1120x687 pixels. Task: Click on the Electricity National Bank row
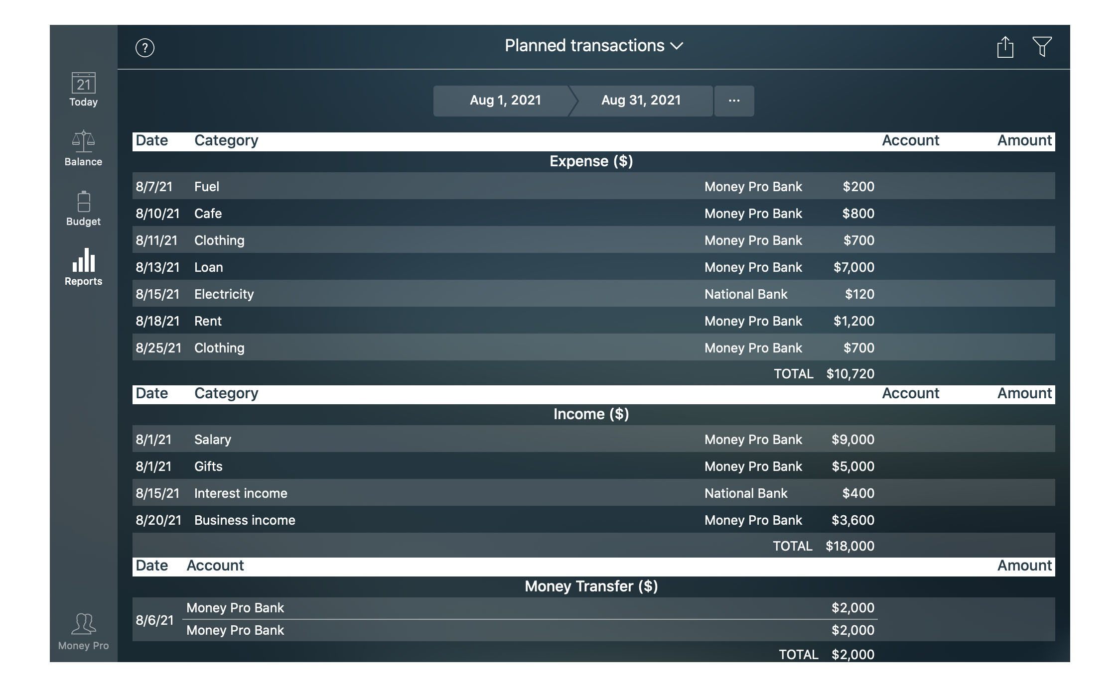[593, 294]
